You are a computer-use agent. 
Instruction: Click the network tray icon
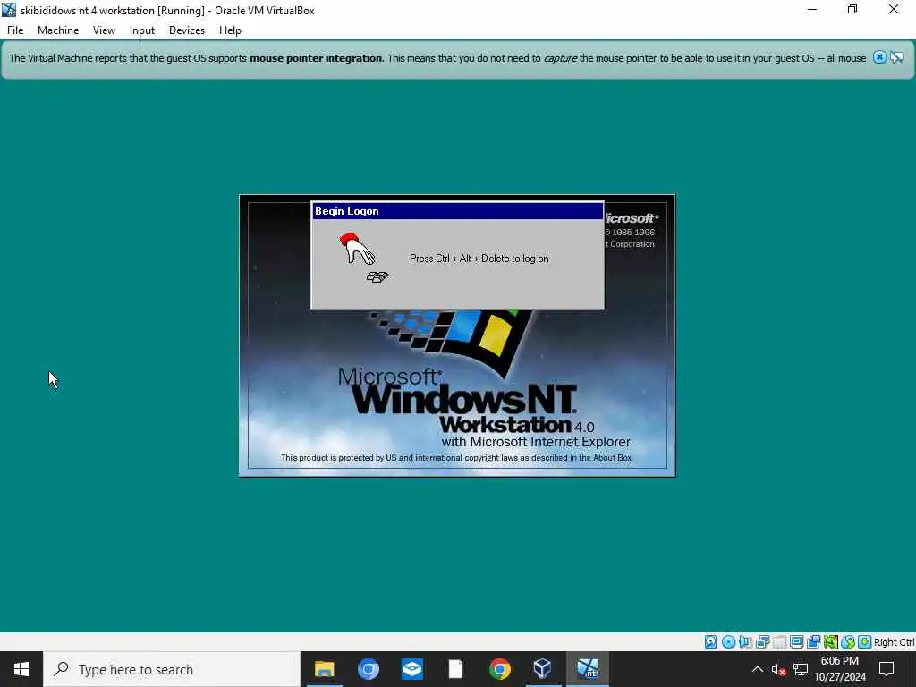pos(801,669)
